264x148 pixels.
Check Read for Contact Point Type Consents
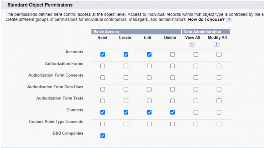tap(103, 124)
